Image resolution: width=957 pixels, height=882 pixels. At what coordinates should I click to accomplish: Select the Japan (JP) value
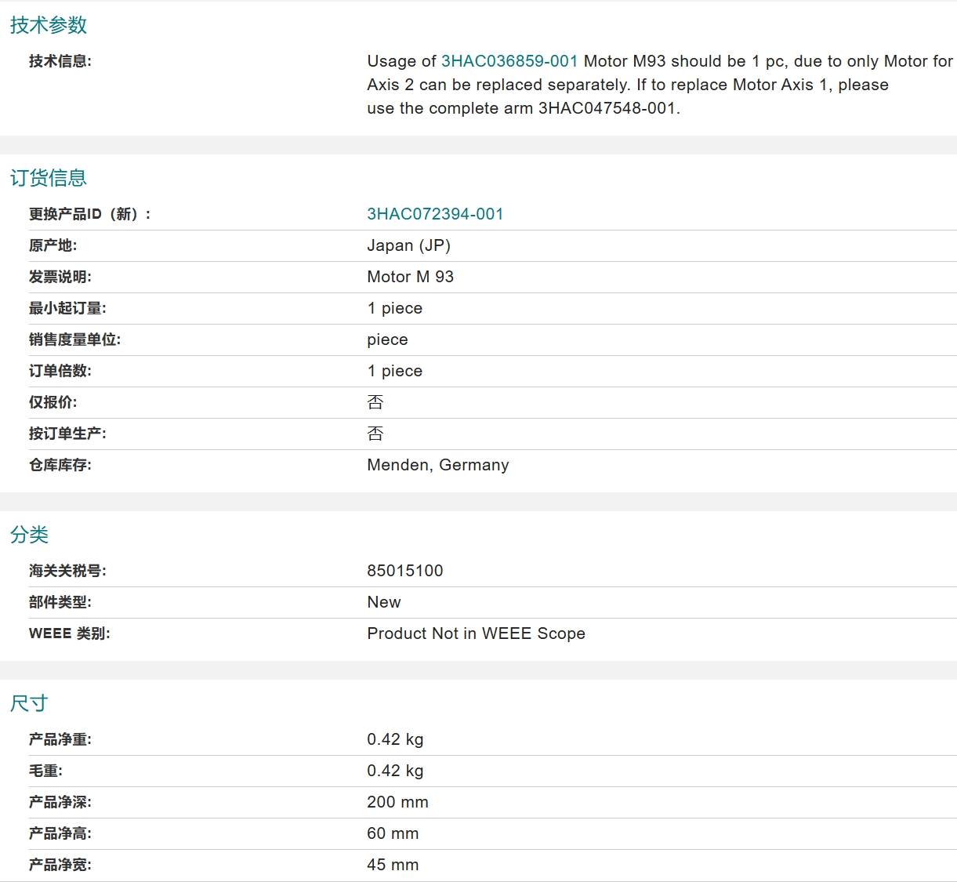(409, 245)
